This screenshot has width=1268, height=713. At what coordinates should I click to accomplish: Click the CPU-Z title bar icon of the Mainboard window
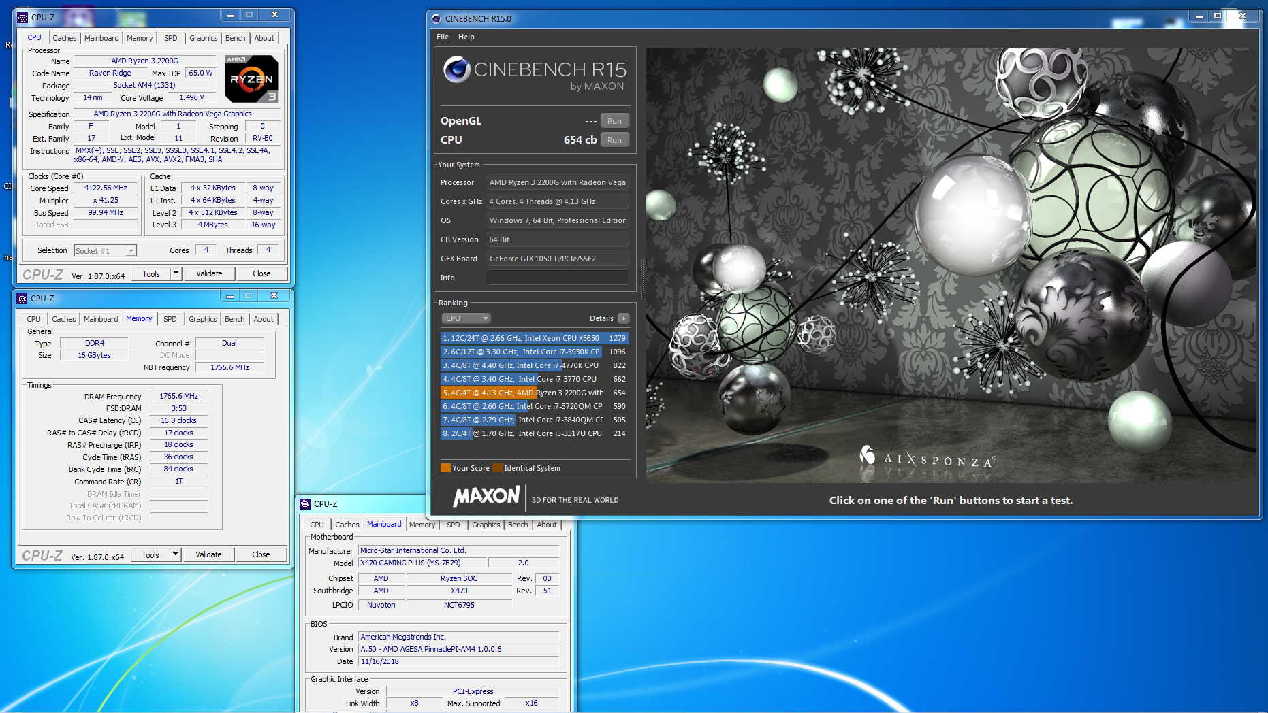305,504
